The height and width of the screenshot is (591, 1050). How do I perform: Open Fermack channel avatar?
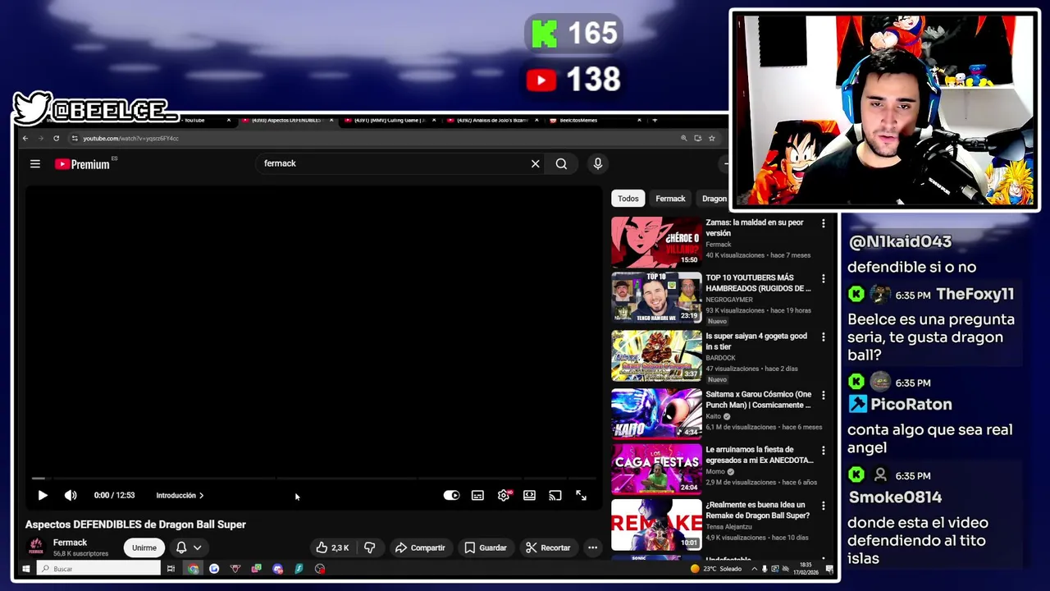pos(36,547)
